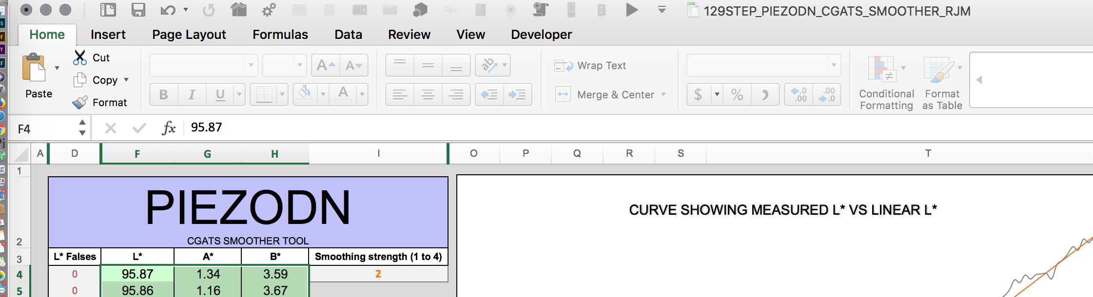Toggle Italic formatting
Viewport: 1093px width, 297px height.
coord(192,94)
